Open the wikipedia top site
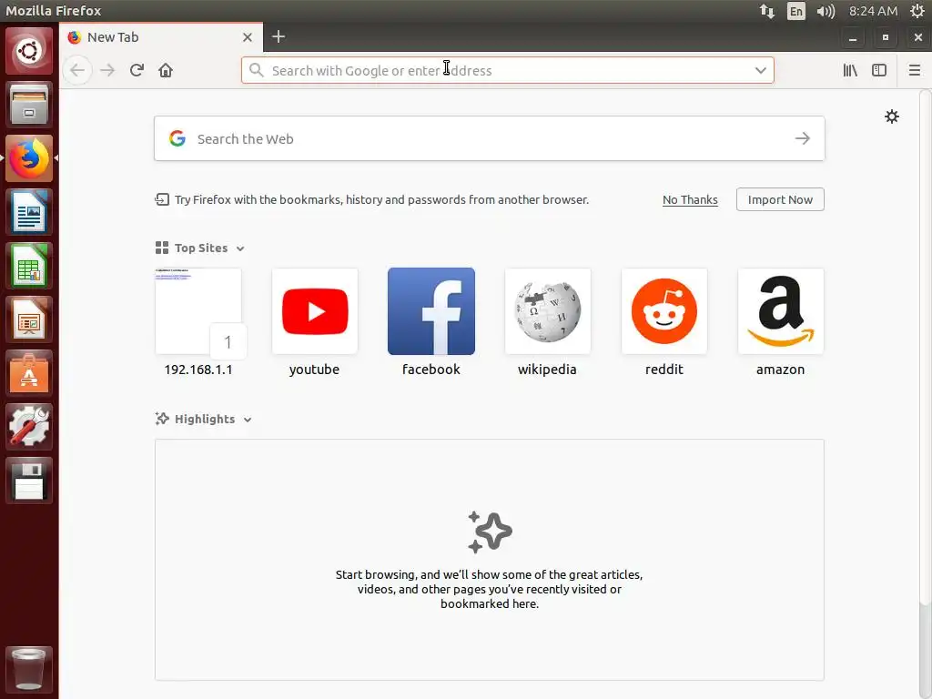 pyautogui.click(x=547, y=322)
